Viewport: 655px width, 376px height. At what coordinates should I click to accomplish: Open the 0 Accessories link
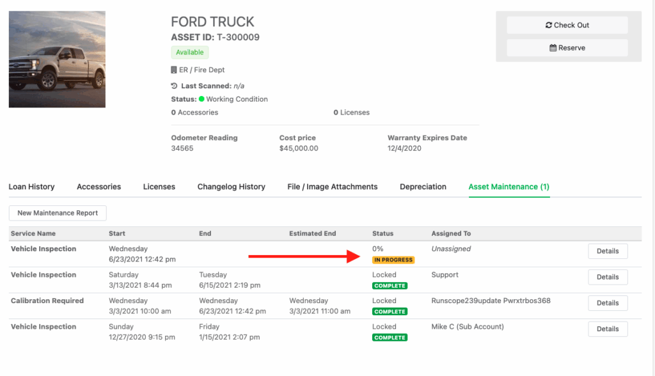click(195, 112)
